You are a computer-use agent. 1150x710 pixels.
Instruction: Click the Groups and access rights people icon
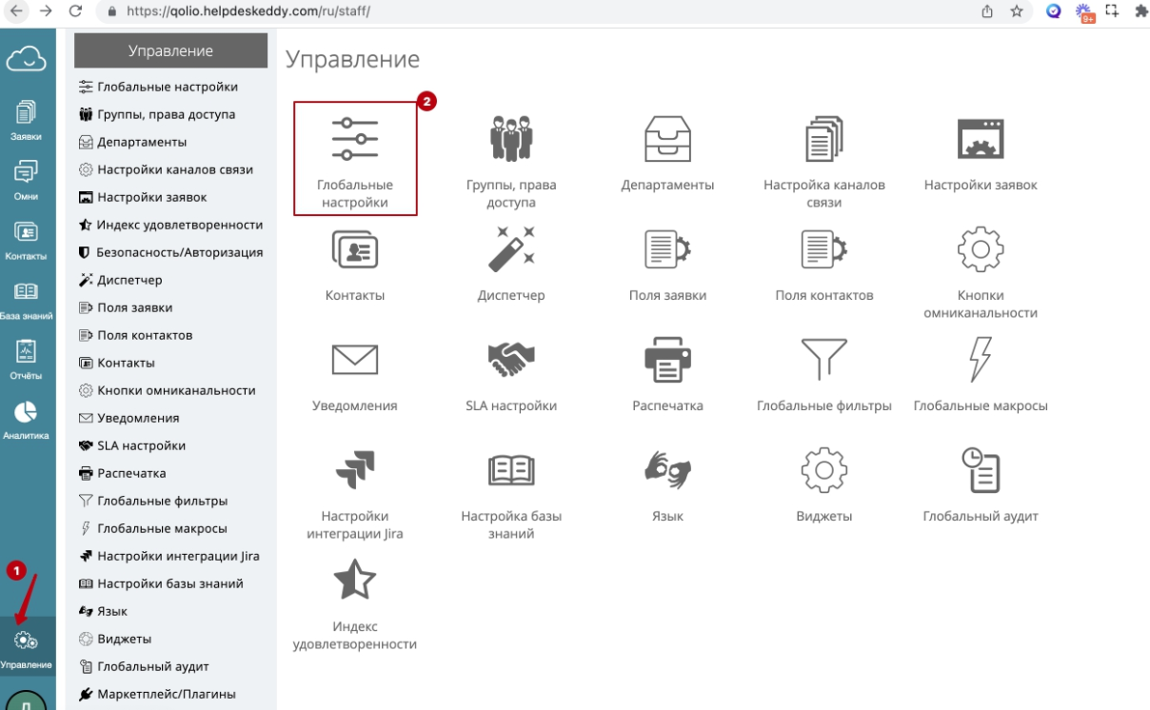pos(511,139)
